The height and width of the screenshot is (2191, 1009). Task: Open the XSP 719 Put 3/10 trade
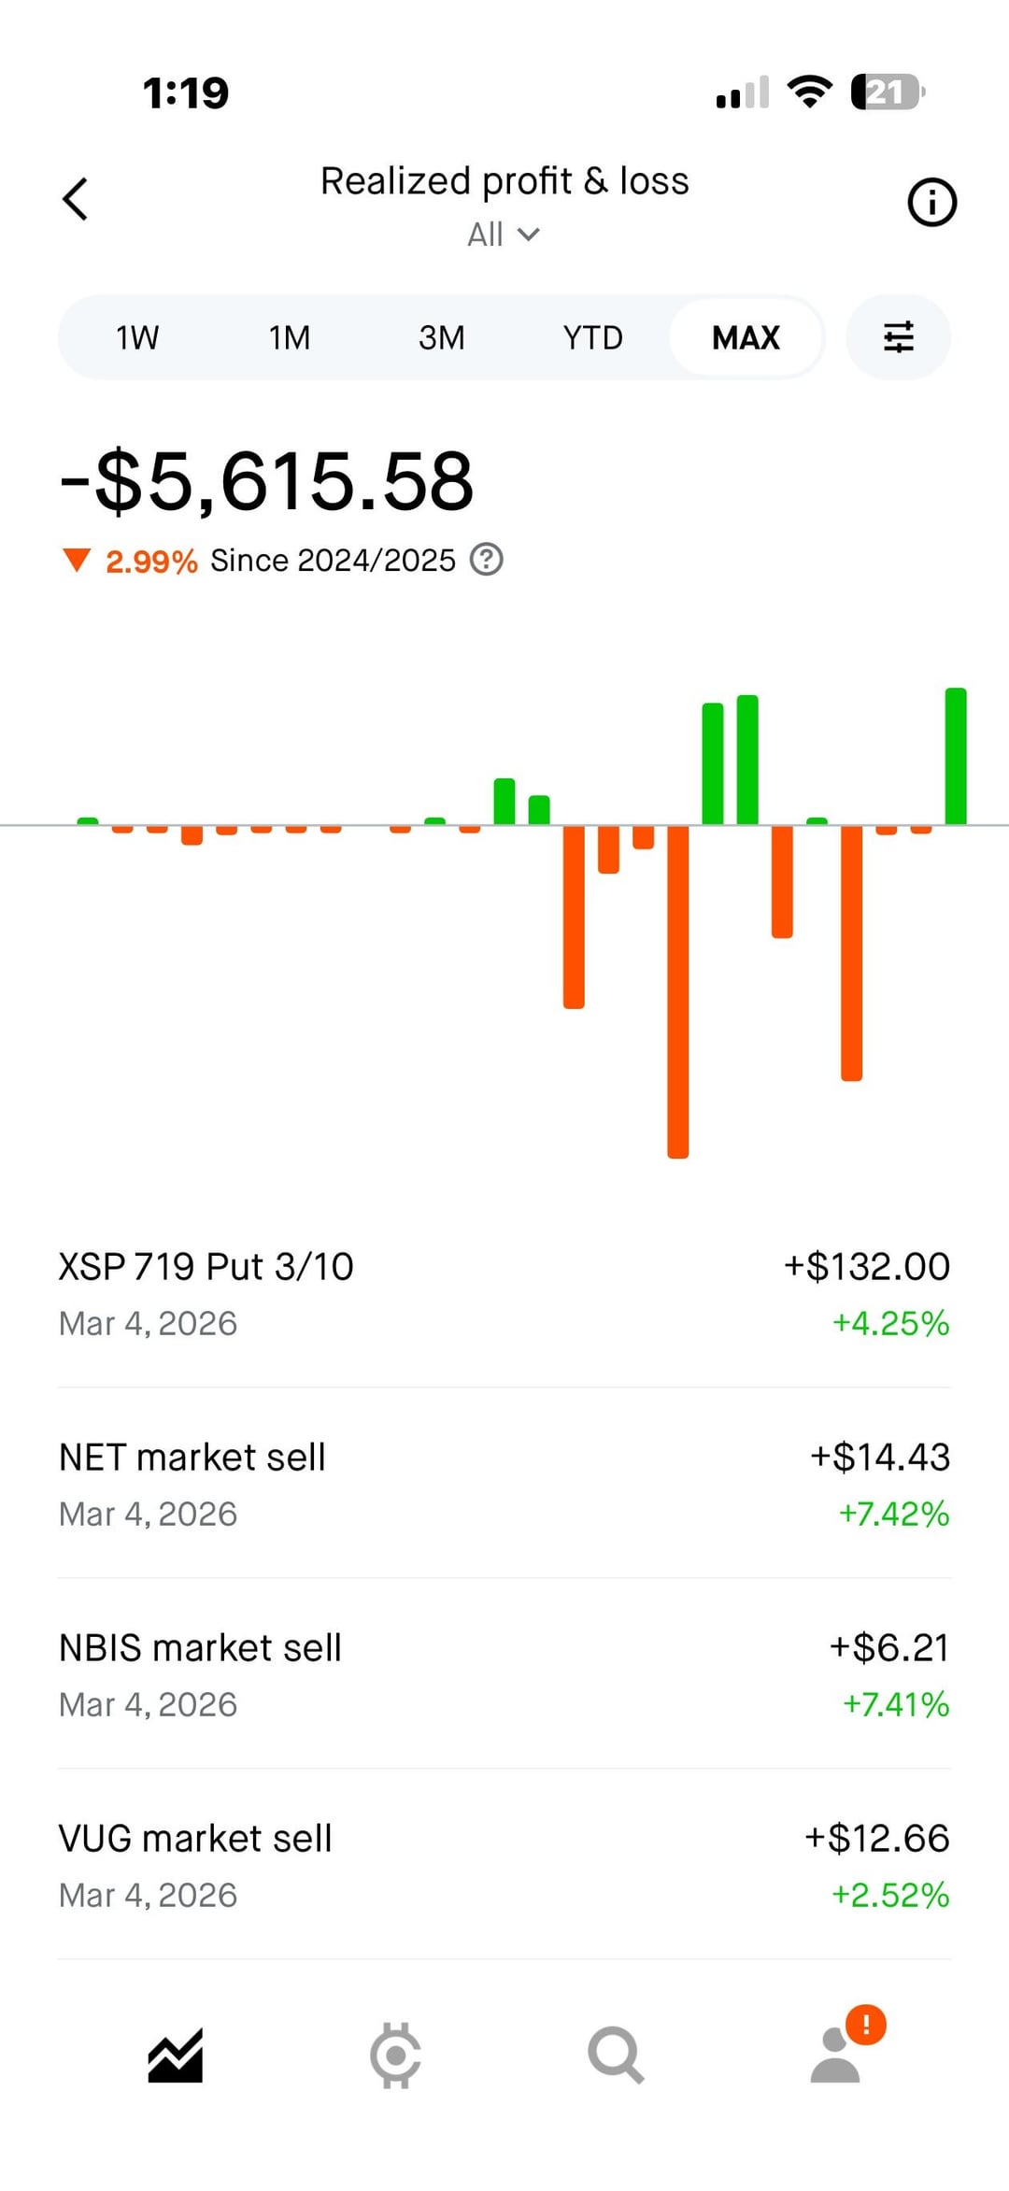coord(504,1294)
